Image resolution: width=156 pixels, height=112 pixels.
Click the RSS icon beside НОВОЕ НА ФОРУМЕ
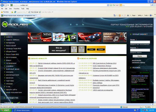(x=78, y=58)
